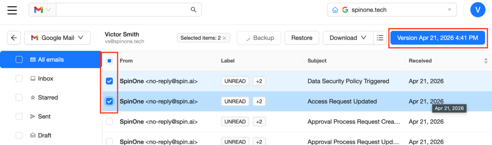Click the vs@spinone.tech address

[x=124, y=41]
